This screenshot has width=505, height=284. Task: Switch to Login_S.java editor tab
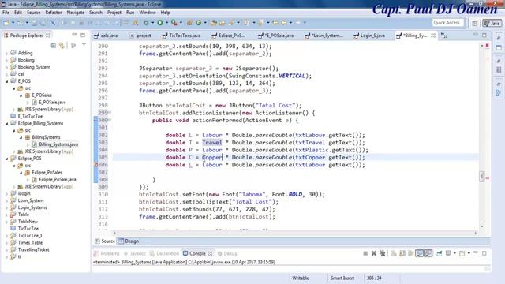coord(370,35)
